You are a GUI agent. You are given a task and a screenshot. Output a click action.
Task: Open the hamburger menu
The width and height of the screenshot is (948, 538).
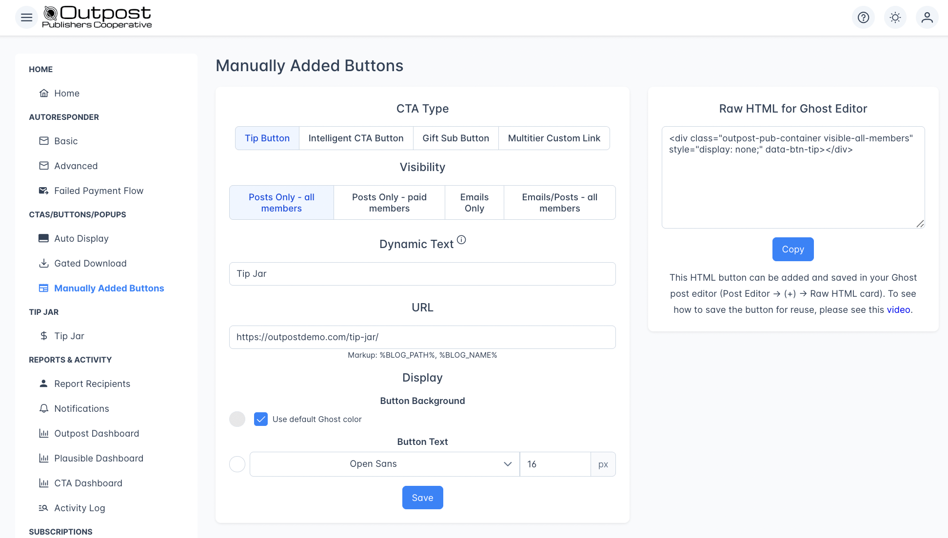(x=27, y=18)
